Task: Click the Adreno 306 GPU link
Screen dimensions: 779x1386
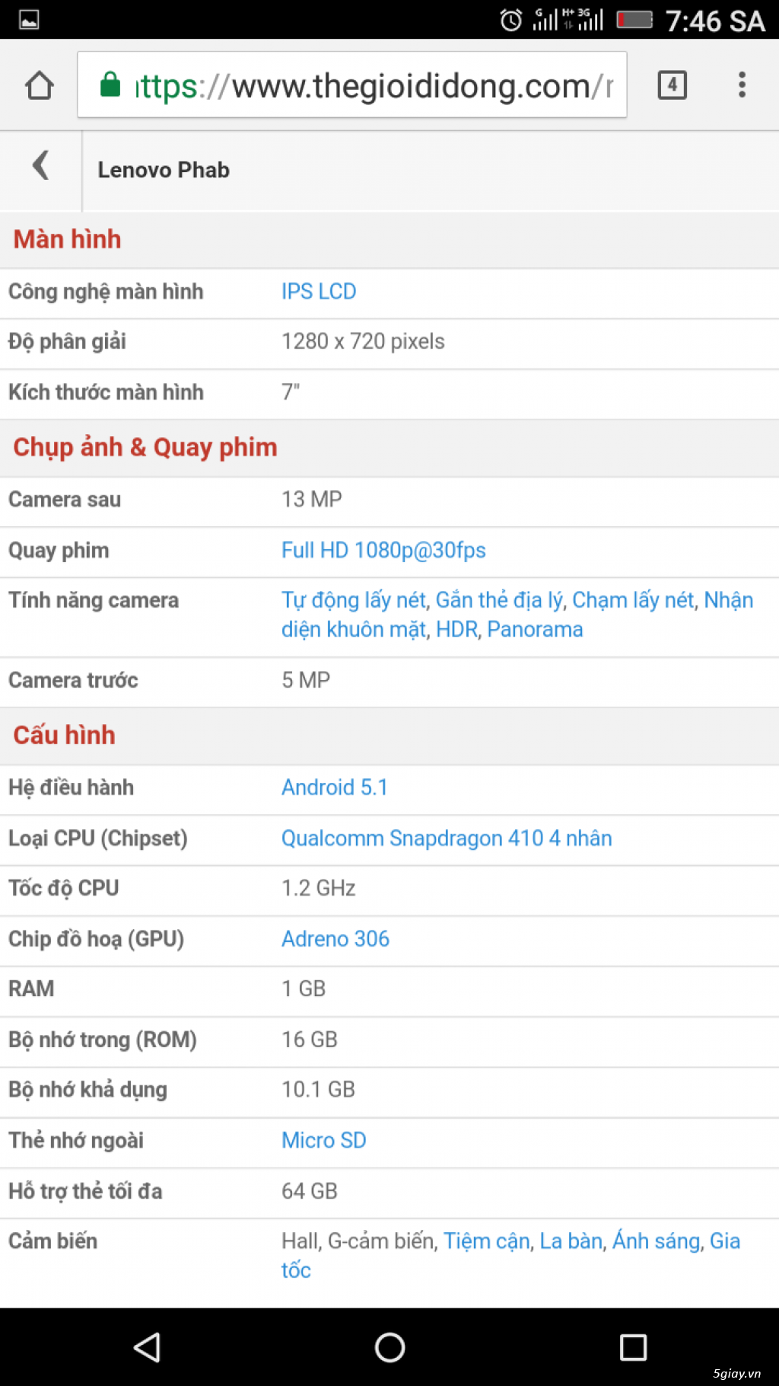Action: pyautogui.click(x=335, y=938)
